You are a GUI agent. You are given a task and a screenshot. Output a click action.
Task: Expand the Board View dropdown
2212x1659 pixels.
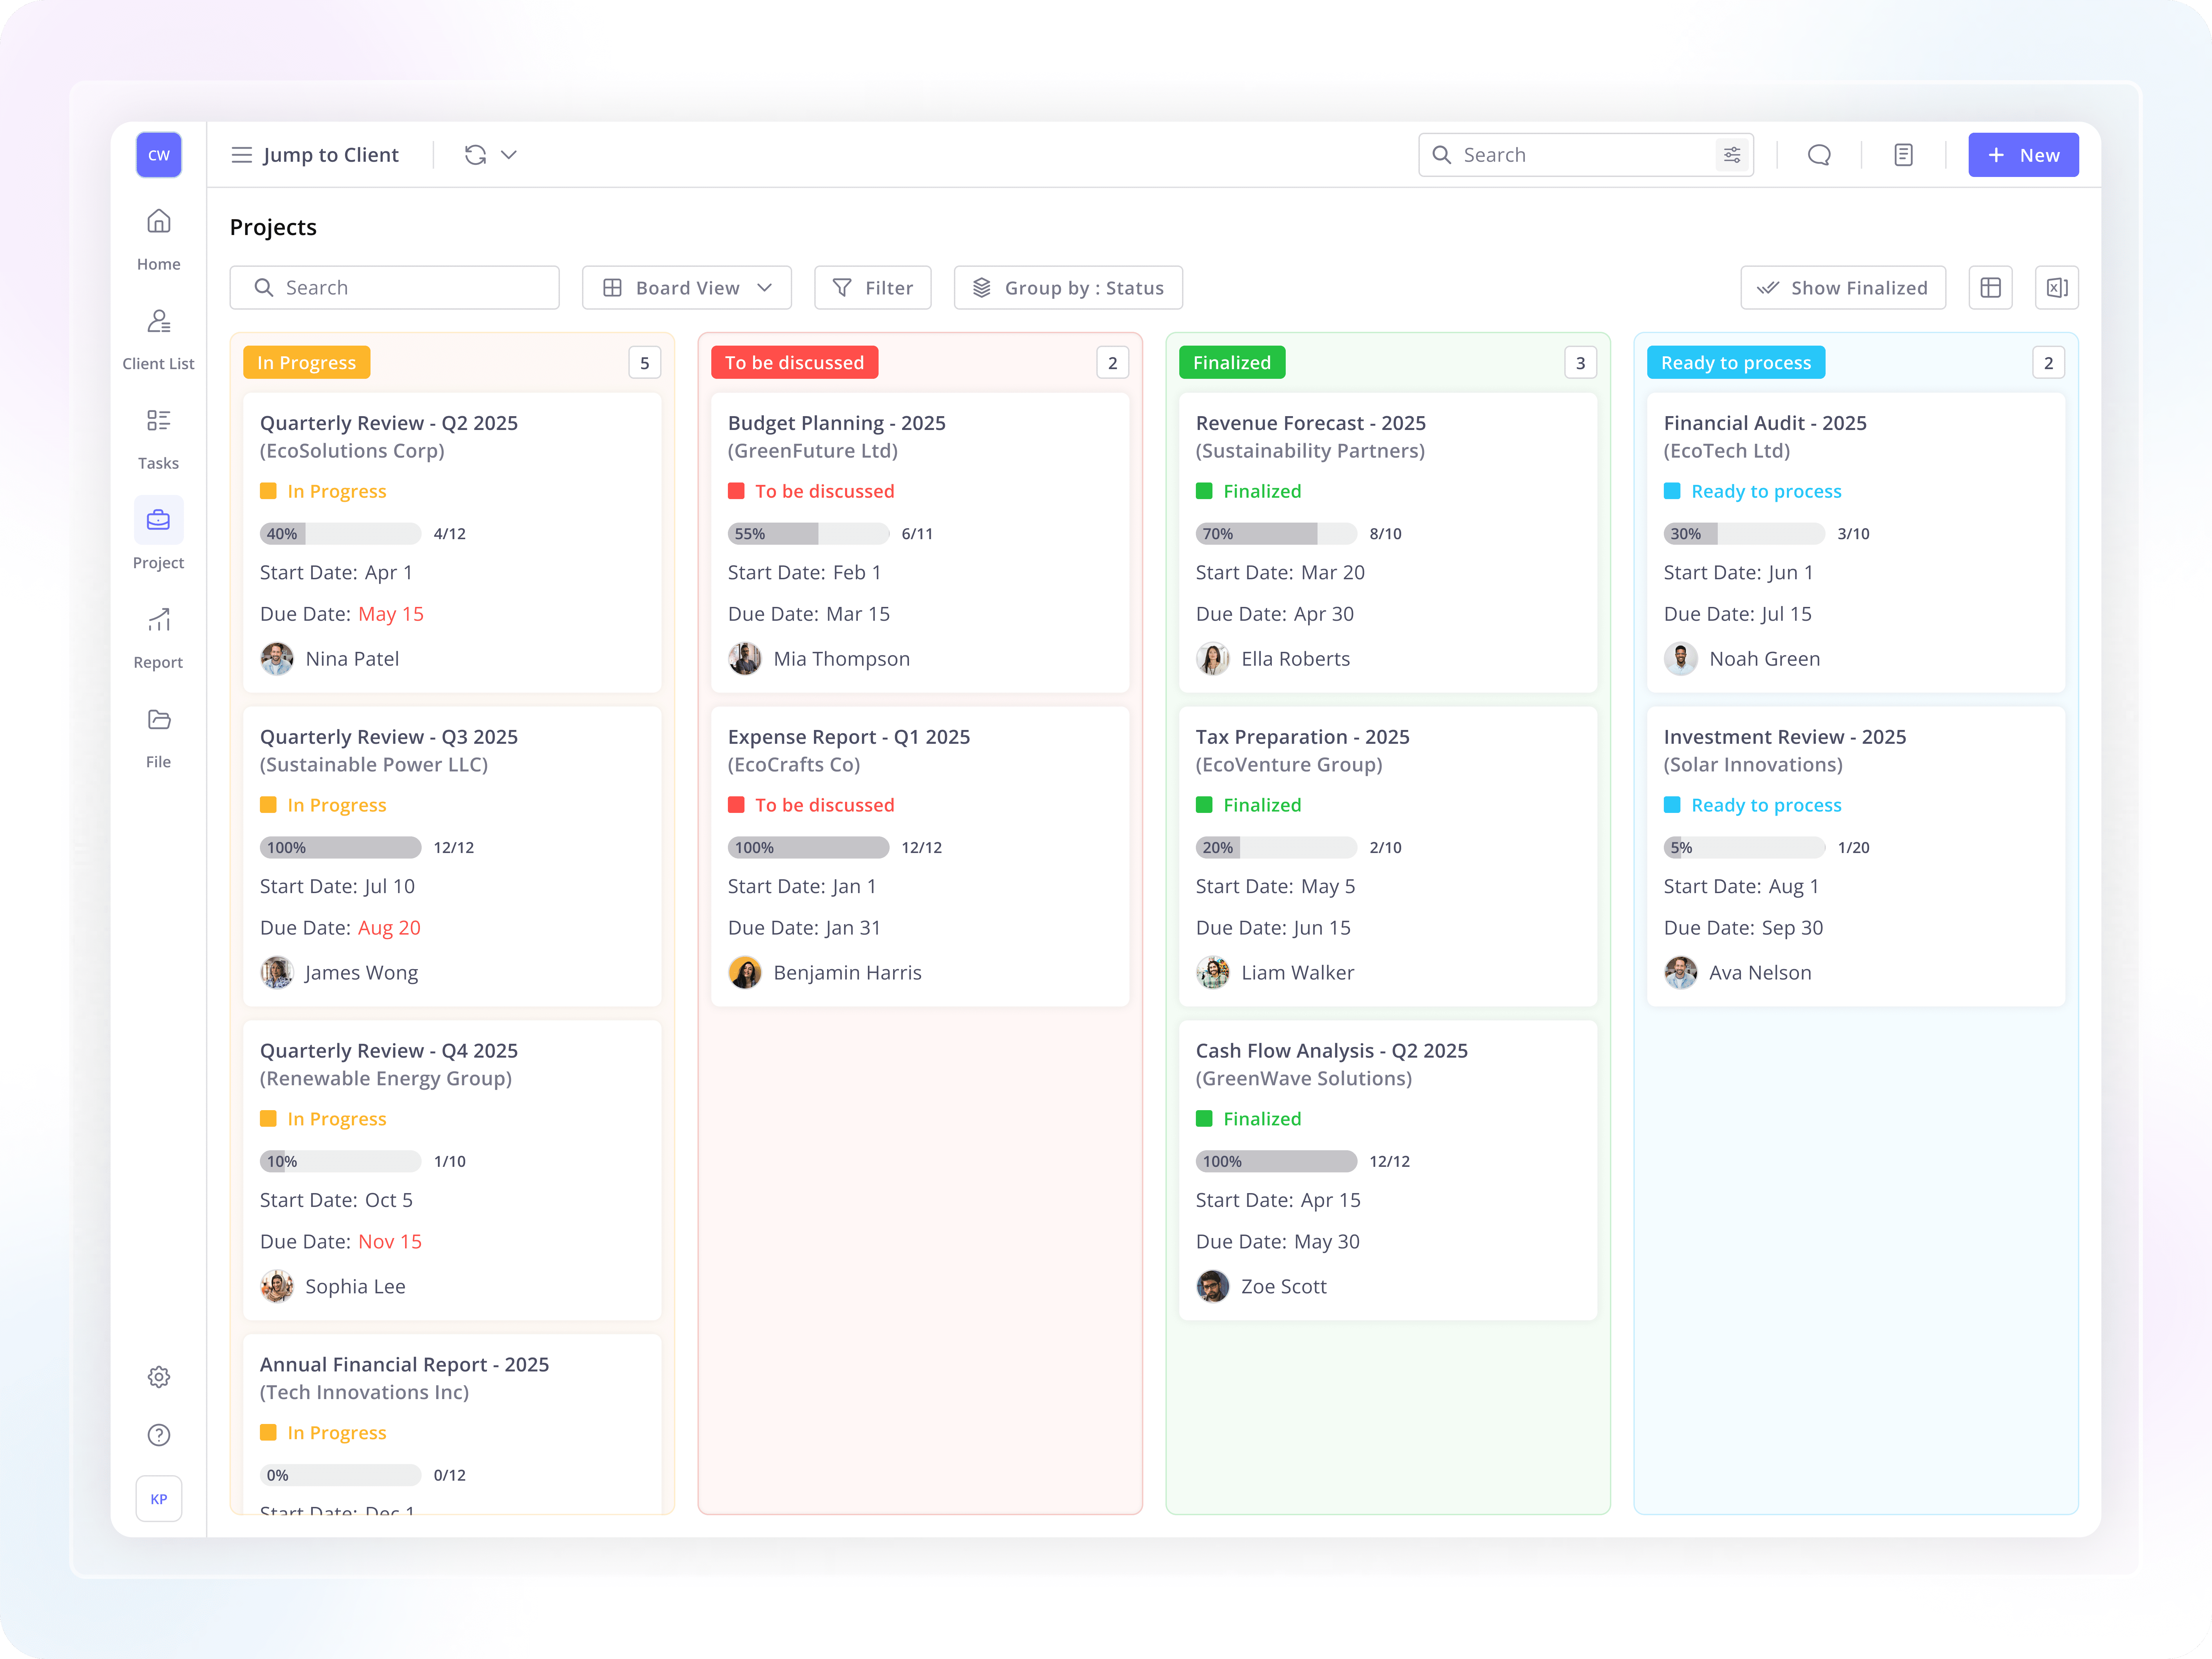[x=687, y=288]
